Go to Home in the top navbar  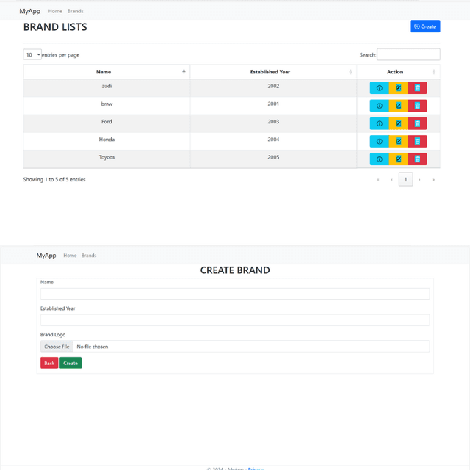(x=55, y=12)
